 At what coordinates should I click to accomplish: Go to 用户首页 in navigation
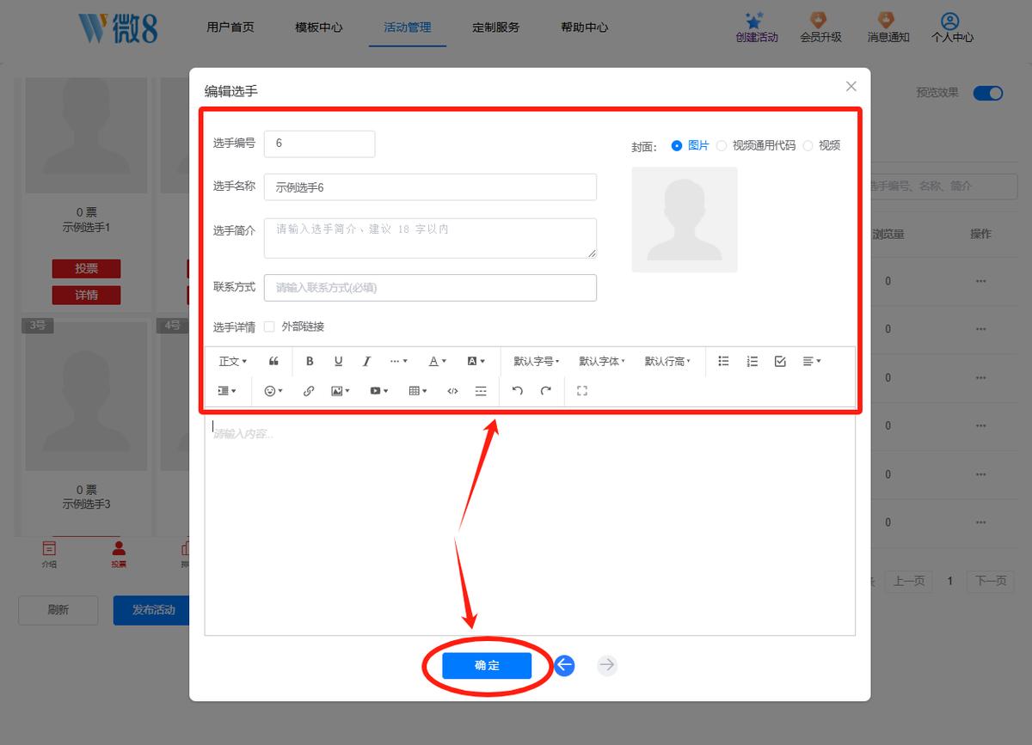tap(230, 27)
